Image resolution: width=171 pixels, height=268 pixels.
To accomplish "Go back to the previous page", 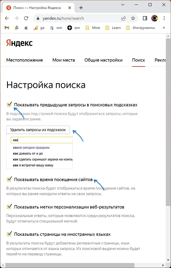I will point(7,18).
